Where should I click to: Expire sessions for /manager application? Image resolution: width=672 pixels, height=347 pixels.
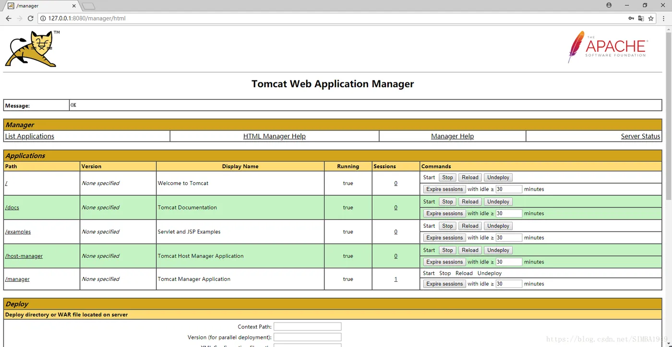tap(444, 284)
